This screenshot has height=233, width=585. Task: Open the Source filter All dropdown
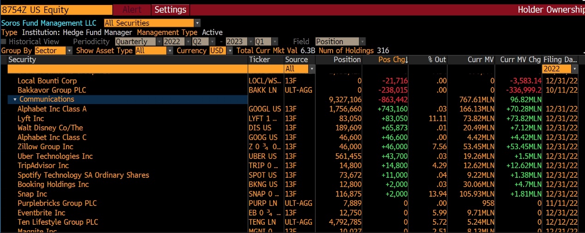(299, 69)
